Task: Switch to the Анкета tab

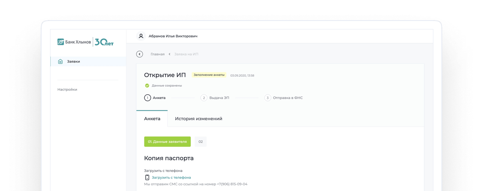Action: (x=152, y=119)
